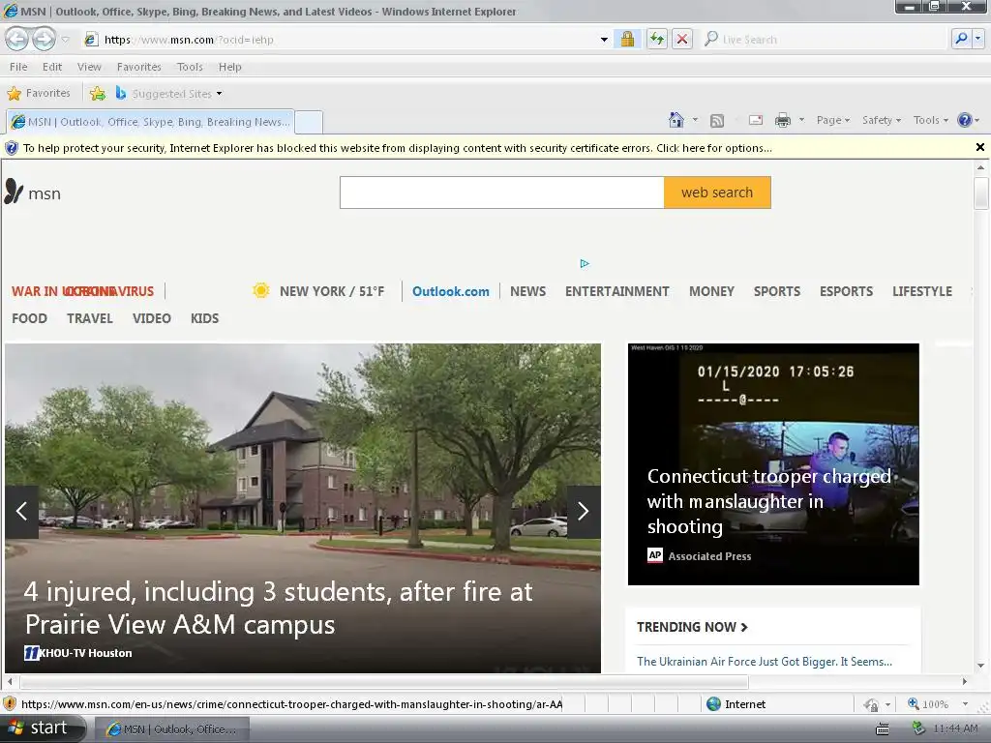Go to MSN home via butterfly logo
This screenshot has width=991, height=743.
(x=33, y=193)
